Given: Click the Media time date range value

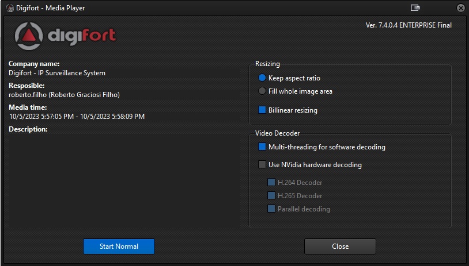Looking at the screenshot, I should tap(77, 117).
